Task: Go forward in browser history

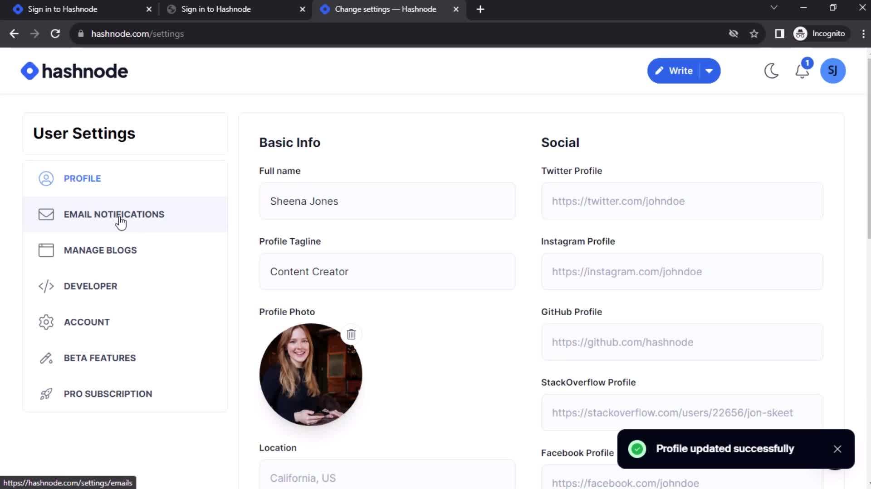Action: pyautogui.click(x=34, y=34)
